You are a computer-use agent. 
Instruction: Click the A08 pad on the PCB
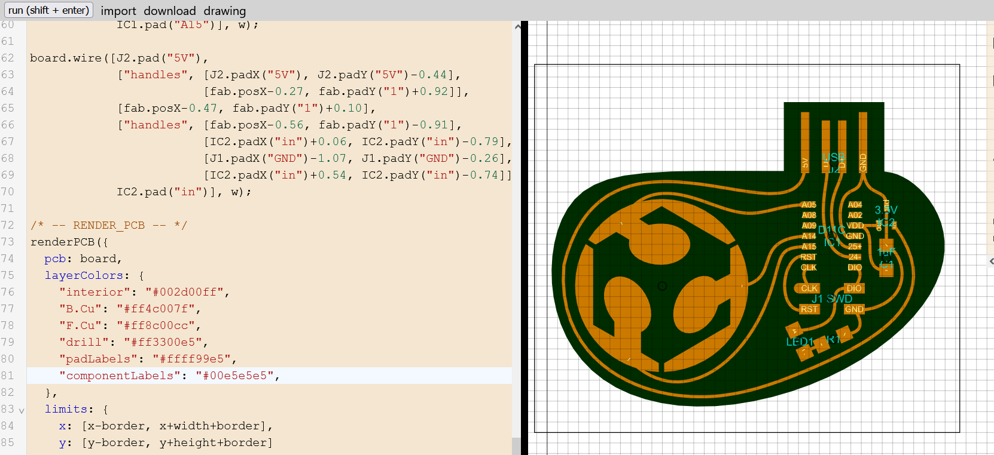click(809, 215)
